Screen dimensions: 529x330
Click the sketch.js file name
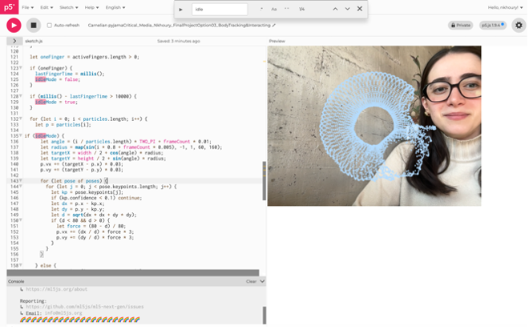tap(34, 41)
